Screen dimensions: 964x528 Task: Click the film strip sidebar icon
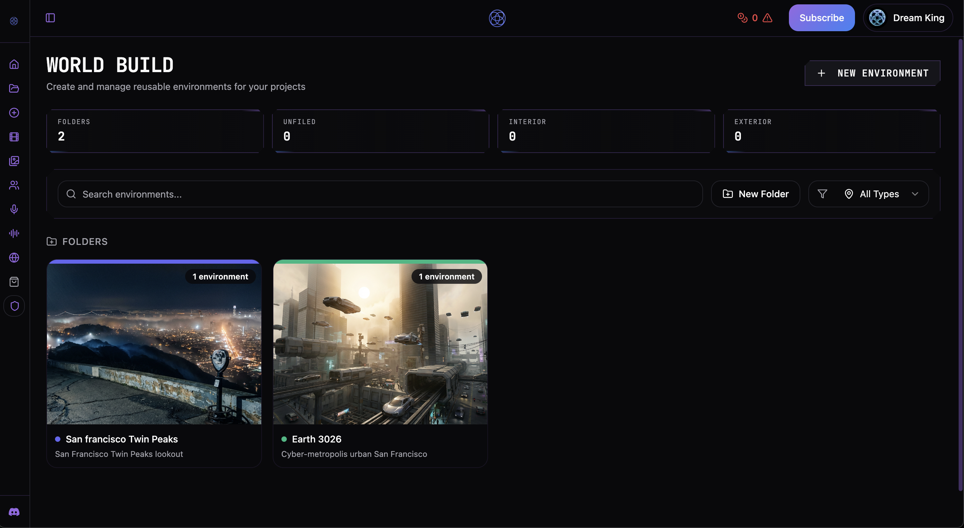click(14, 137)
